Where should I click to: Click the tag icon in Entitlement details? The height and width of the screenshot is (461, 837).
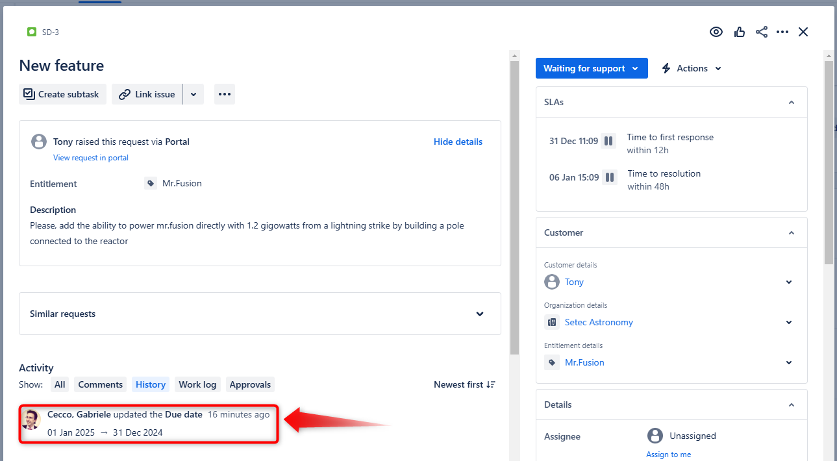coord(552,362)
